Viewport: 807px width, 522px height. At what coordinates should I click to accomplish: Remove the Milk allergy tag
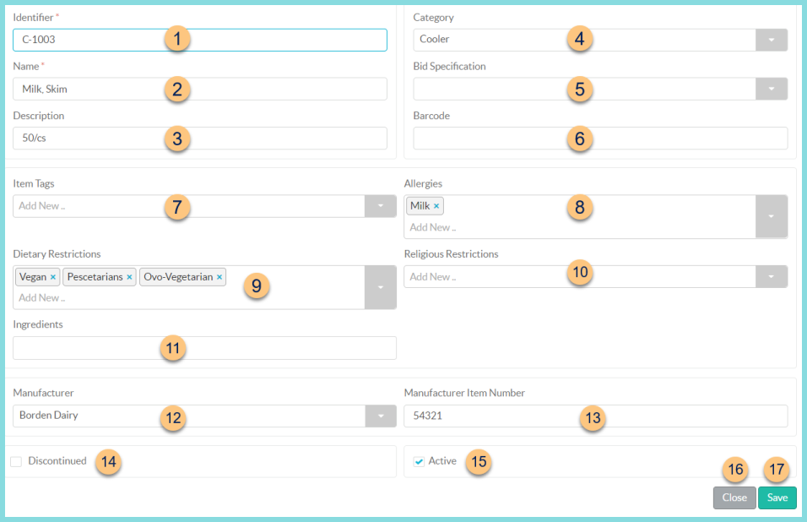click(x=436, y=206)
